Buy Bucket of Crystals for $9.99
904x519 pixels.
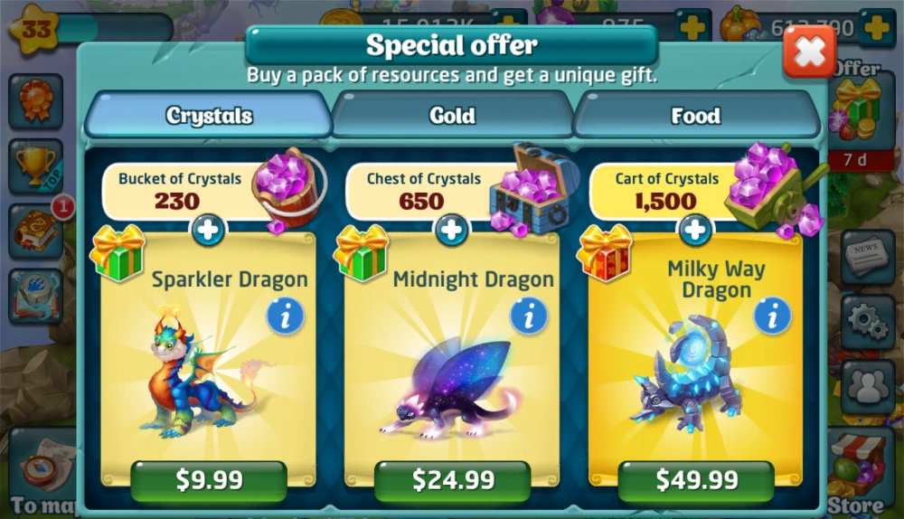coord(209,480)
